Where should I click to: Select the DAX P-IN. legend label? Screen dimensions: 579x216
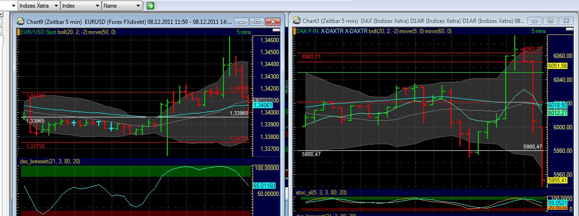point(308,31)
